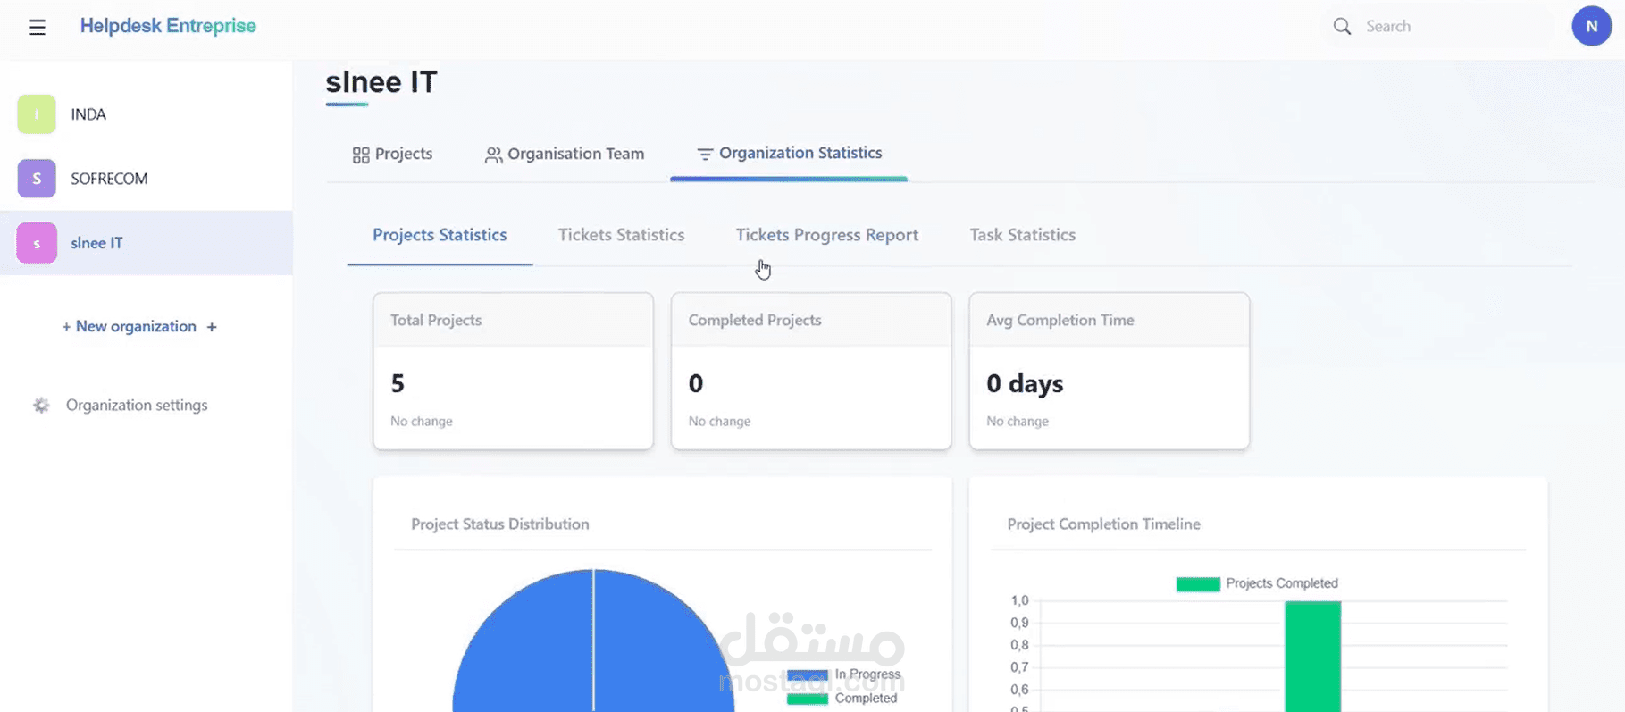
Task: Click the Total Projects value 5
Action: coord(398,384)
